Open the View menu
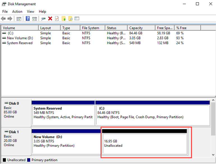The width and height of the screenshot is (216, 164). coord(31,11)
